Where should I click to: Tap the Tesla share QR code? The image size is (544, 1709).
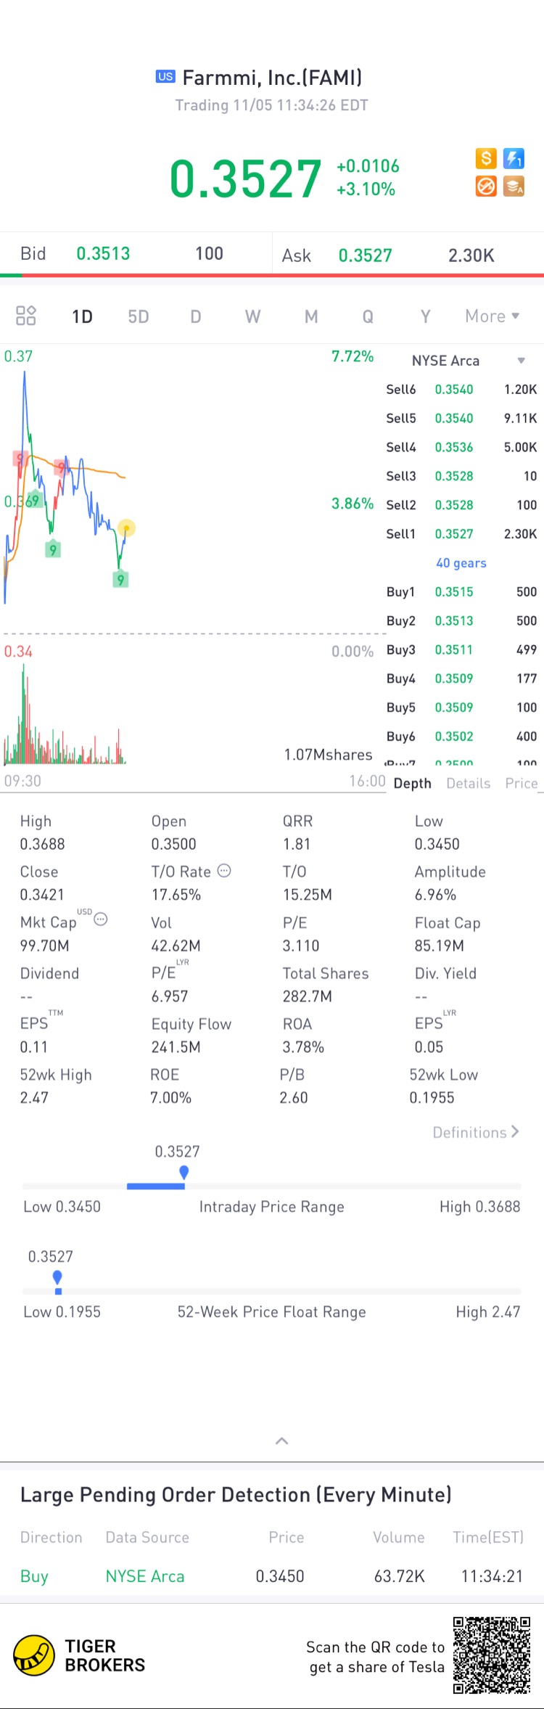click(492, 1655)
